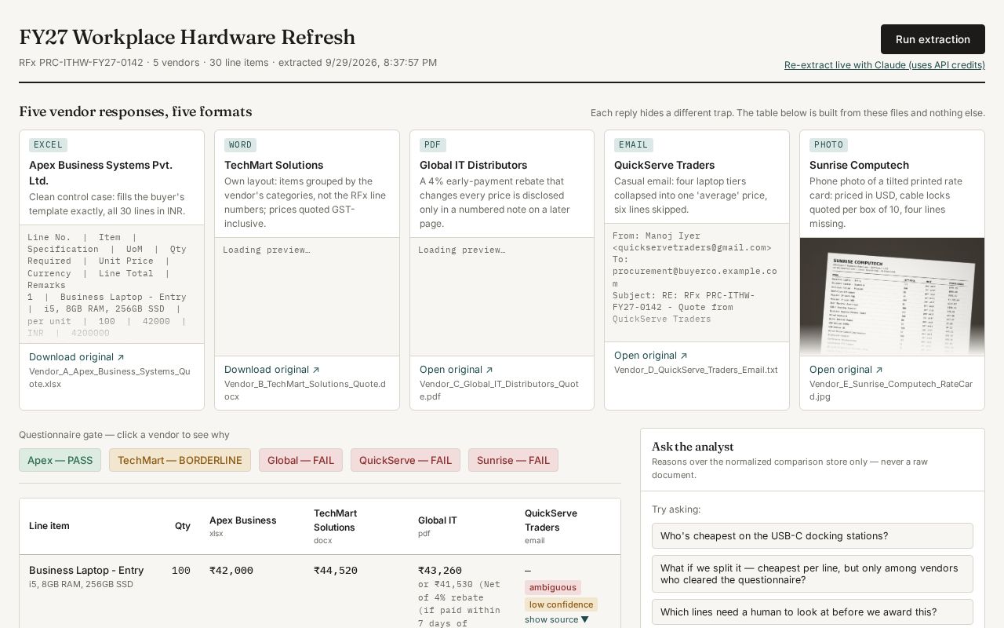Click the Run extraction button
Screen dimensions: 1004x628
coord(933,39)
